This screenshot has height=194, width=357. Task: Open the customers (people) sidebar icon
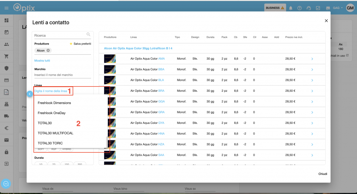(x=6, y=44)
